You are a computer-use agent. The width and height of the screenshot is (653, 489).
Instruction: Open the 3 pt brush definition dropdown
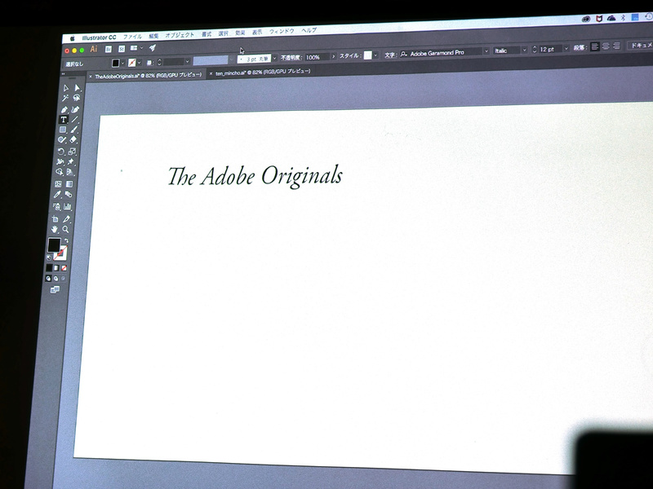click(x=274, y=58)
